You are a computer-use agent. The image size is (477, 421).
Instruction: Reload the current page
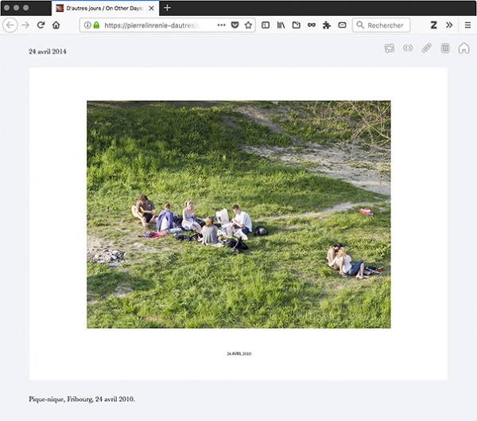pos(40,25)
